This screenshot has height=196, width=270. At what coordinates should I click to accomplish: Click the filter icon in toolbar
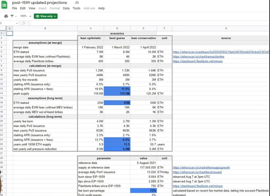tap(12, 16)
